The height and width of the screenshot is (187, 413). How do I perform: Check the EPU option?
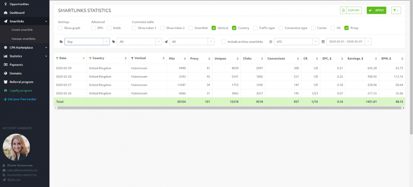tap(93, 28)
